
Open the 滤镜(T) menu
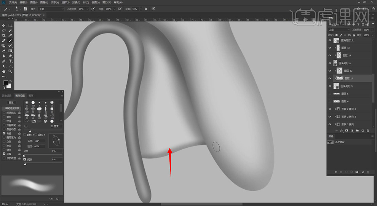coord(76,2)
